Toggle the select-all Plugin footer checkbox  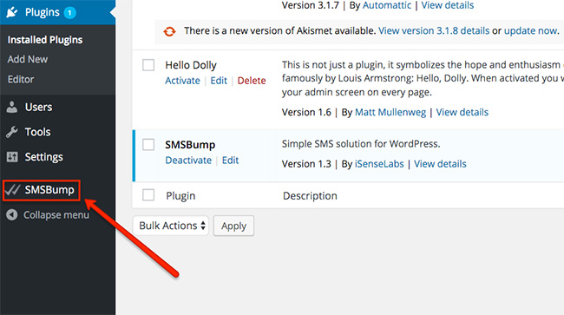(x=148, y=195)
